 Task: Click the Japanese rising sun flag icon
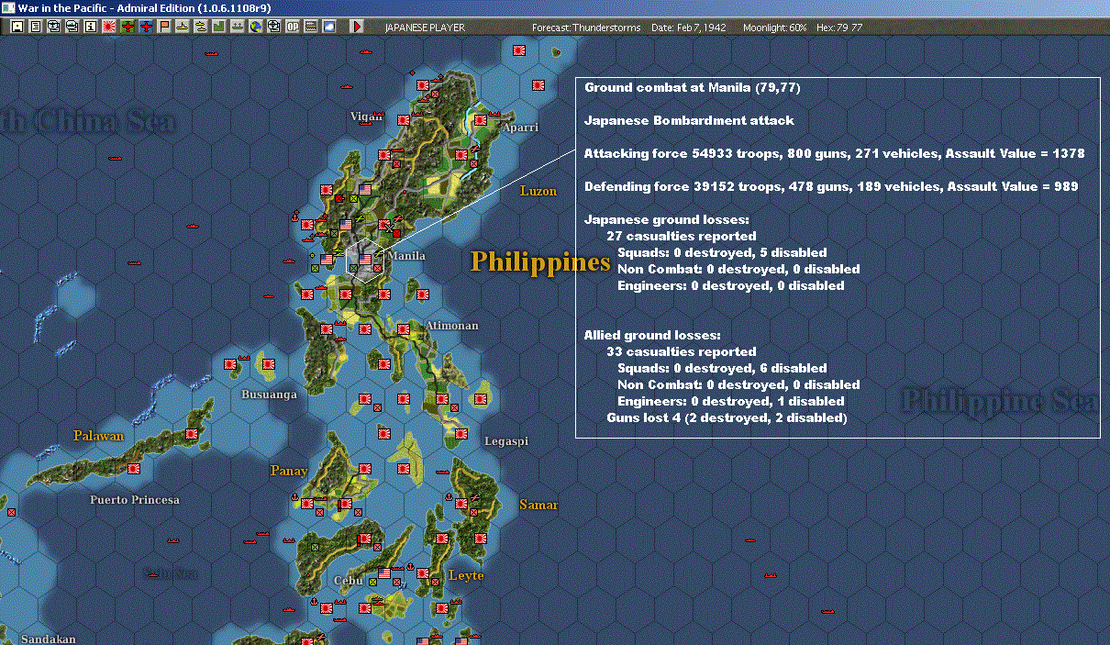point(108,27)
